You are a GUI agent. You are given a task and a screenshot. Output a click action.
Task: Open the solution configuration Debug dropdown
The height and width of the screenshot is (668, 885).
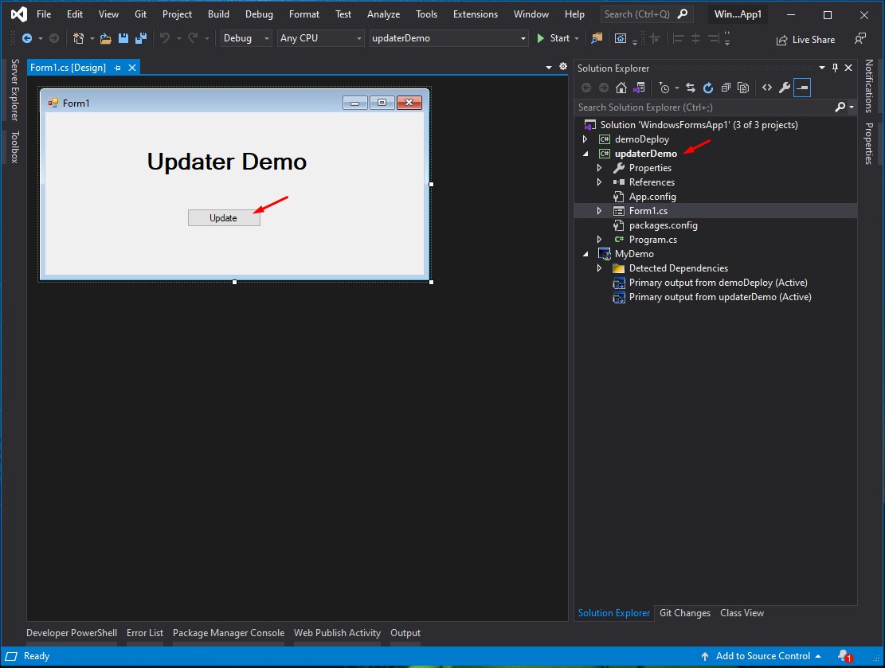267,37
